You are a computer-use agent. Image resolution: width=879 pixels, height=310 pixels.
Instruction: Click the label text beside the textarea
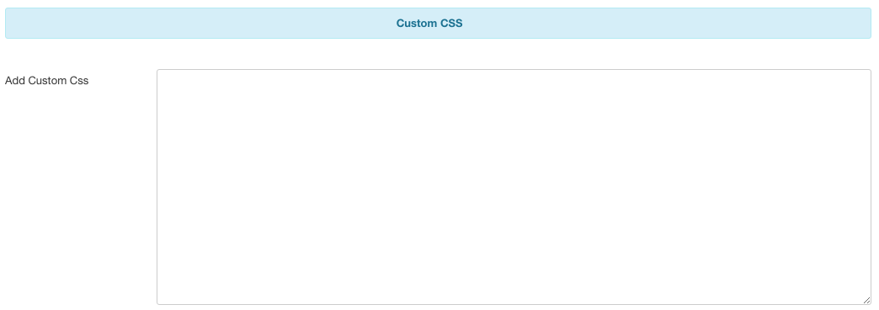(x=46, y=81)
